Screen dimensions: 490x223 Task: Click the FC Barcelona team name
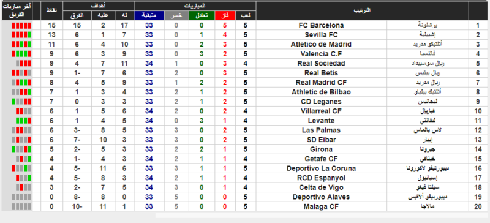(321, 25)
